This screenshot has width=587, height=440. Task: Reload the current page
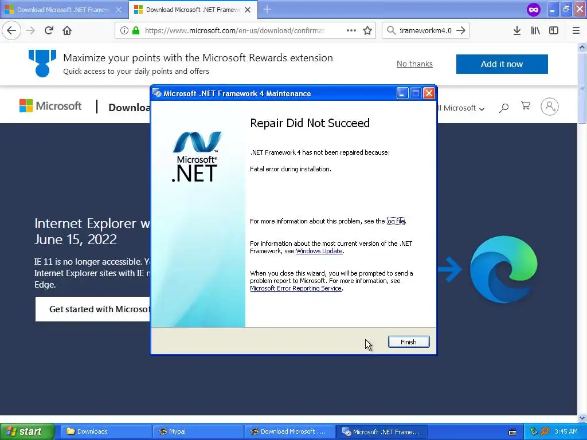tap(49, 30)
